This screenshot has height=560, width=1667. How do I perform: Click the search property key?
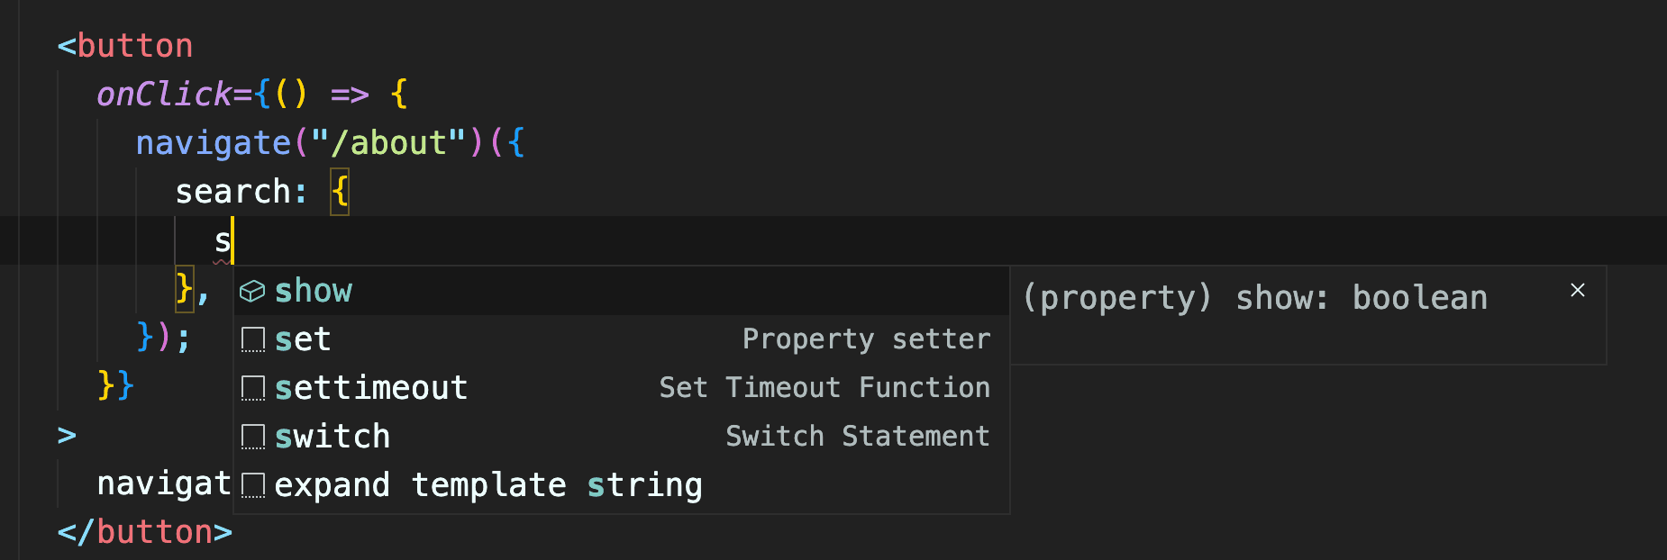[232, 191]
